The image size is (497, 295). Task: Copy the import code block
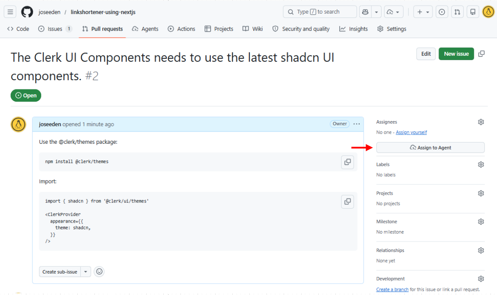pos(347,202)
